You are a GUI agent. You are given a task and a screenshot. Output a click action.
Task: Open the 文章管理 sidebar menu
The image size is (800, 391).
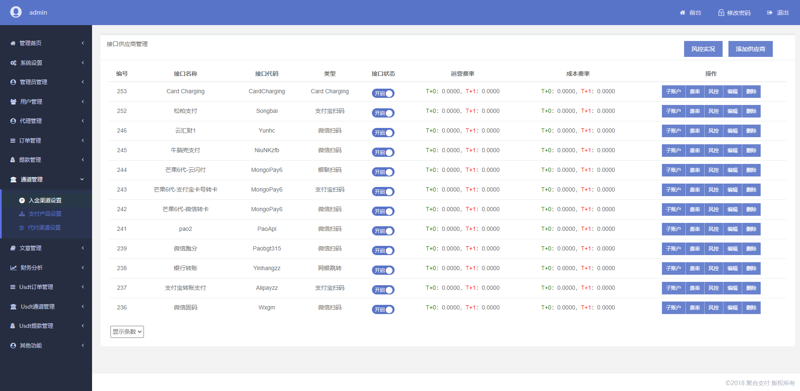pos(46,248)
